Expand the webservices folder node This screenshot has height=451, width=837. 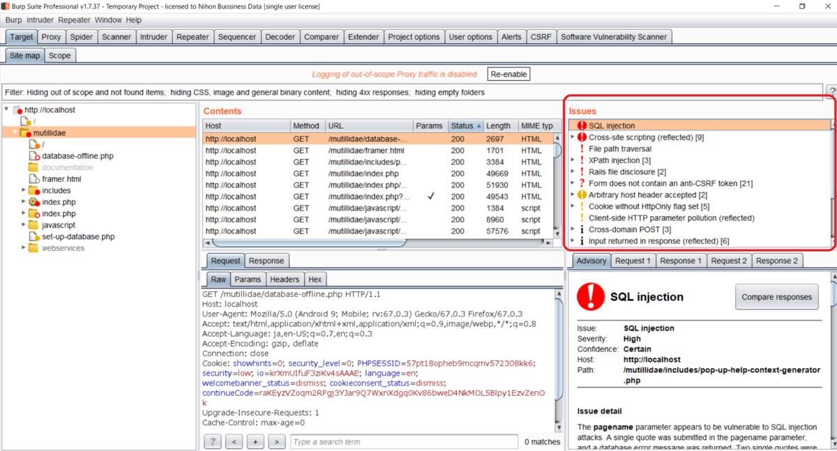pos(23,248)
